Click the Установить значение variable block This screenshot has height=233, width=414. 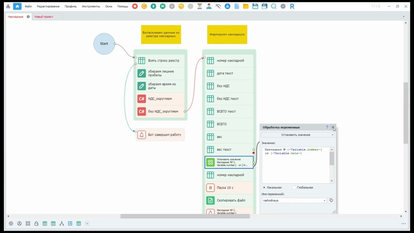(229, 162)
